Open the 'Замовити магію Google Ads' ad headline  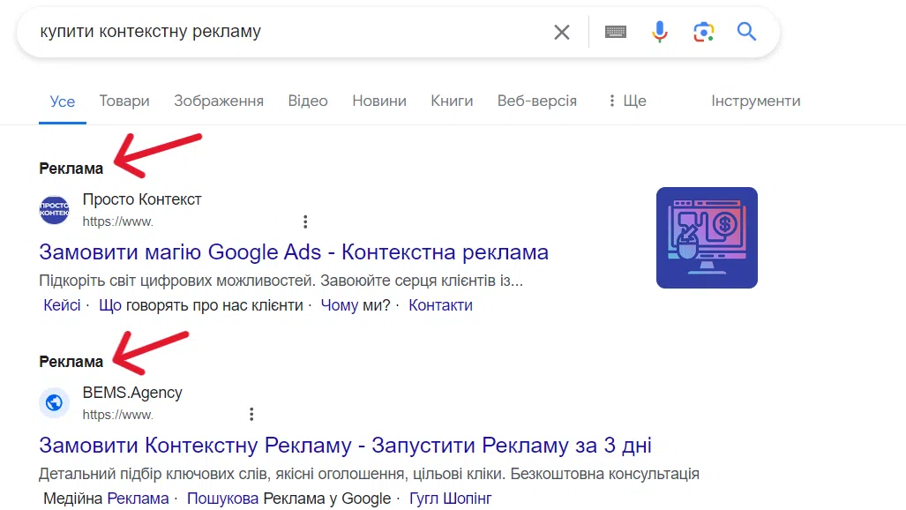[x=293, y=251]
